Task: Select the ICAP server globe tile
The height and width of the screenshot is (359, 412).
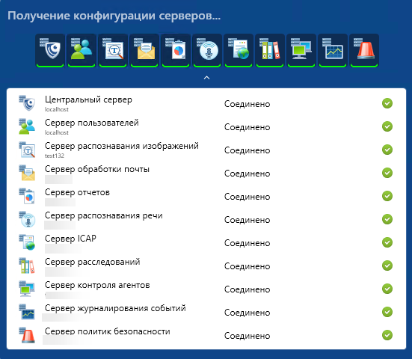Action: [x=239, y=50]
